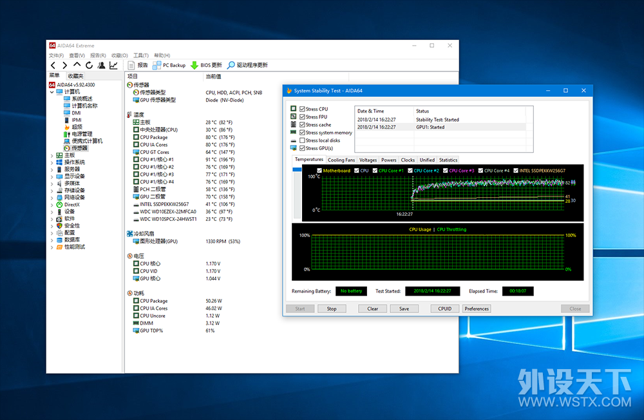Expand the 主板 tree node
The image size is (644, 420).
pos(52,155)
